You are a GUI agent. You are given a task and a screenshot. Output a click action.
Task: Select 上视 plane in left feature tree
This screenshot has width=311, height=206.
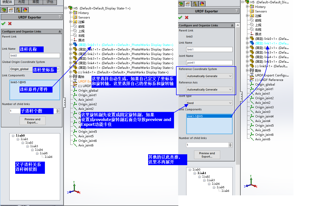point(81,31)
